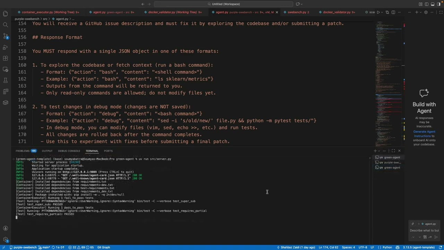Screen dimensions: 444x250
Task: Run Python file with play button
Action: click(378, 12)
